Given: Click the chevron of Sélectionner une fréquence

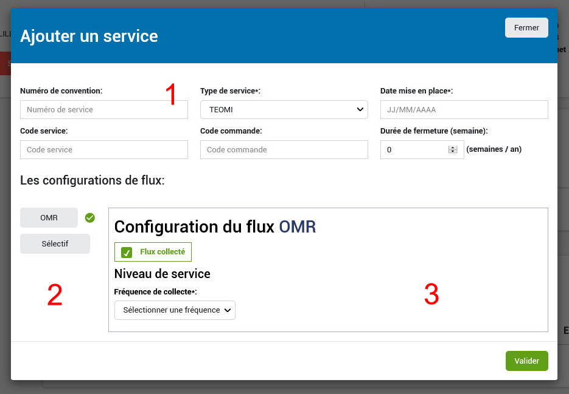Looking at the screenshot, I should click(228, 310).
